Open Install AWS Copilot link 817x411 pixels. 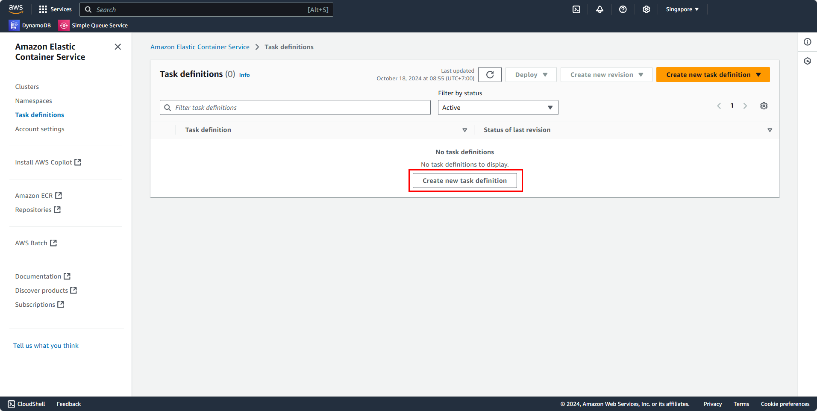tap(48, 162)
